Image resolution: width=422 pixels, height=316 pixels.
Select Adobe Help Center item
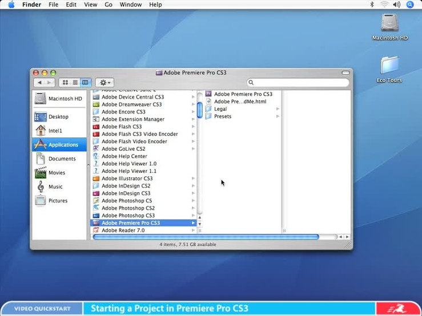tap(144, 156)
